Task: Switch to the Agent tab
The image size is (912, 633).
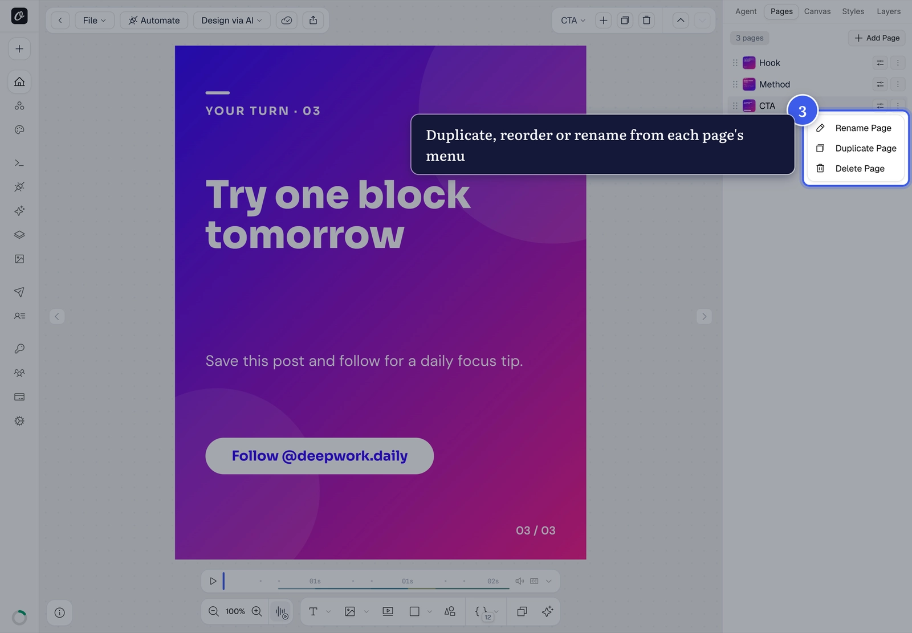Action: coord(746,11)
